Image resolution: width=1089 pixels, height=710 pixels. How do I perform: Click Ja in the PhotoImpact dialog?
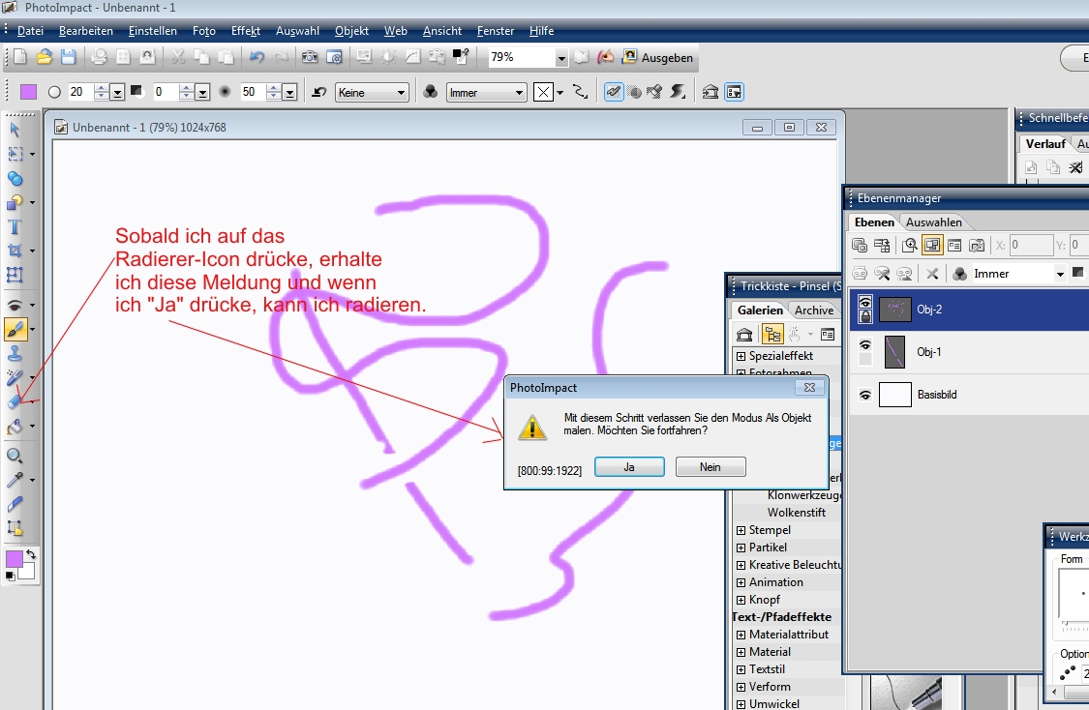point(629,467)
